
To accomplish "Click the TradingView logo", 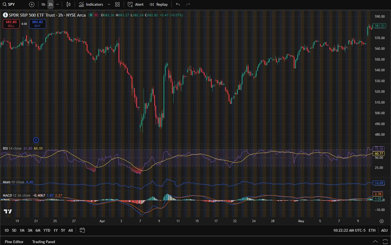I will click(8, 211).
